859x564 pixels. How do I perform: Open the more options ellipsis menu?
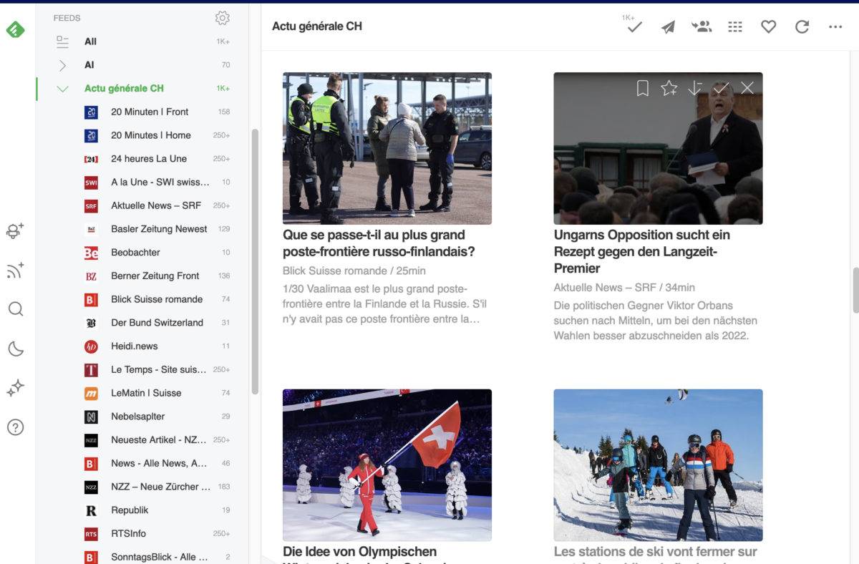click(x=835, y=26)
